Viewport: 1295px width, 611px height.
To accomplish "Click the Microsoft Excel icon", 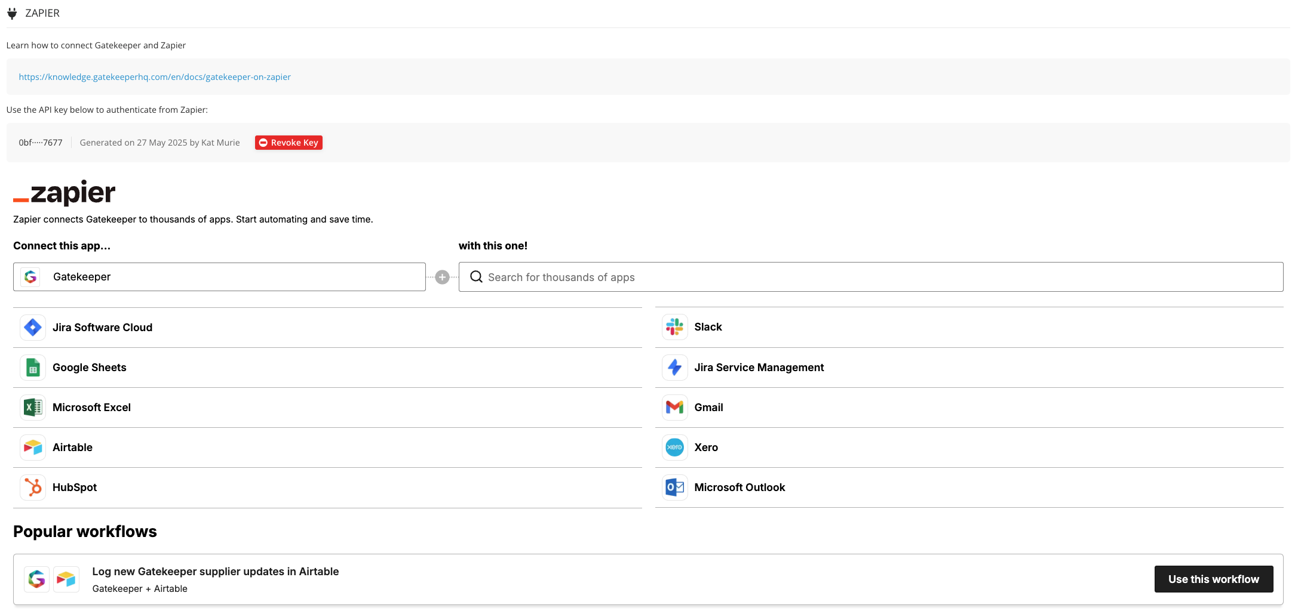I will click(33, 408).
